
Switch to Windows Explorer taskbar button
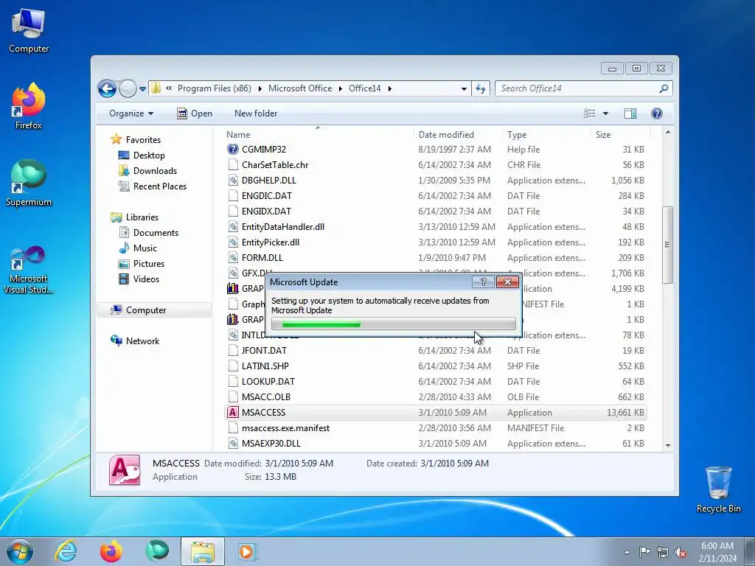(203, 551)
